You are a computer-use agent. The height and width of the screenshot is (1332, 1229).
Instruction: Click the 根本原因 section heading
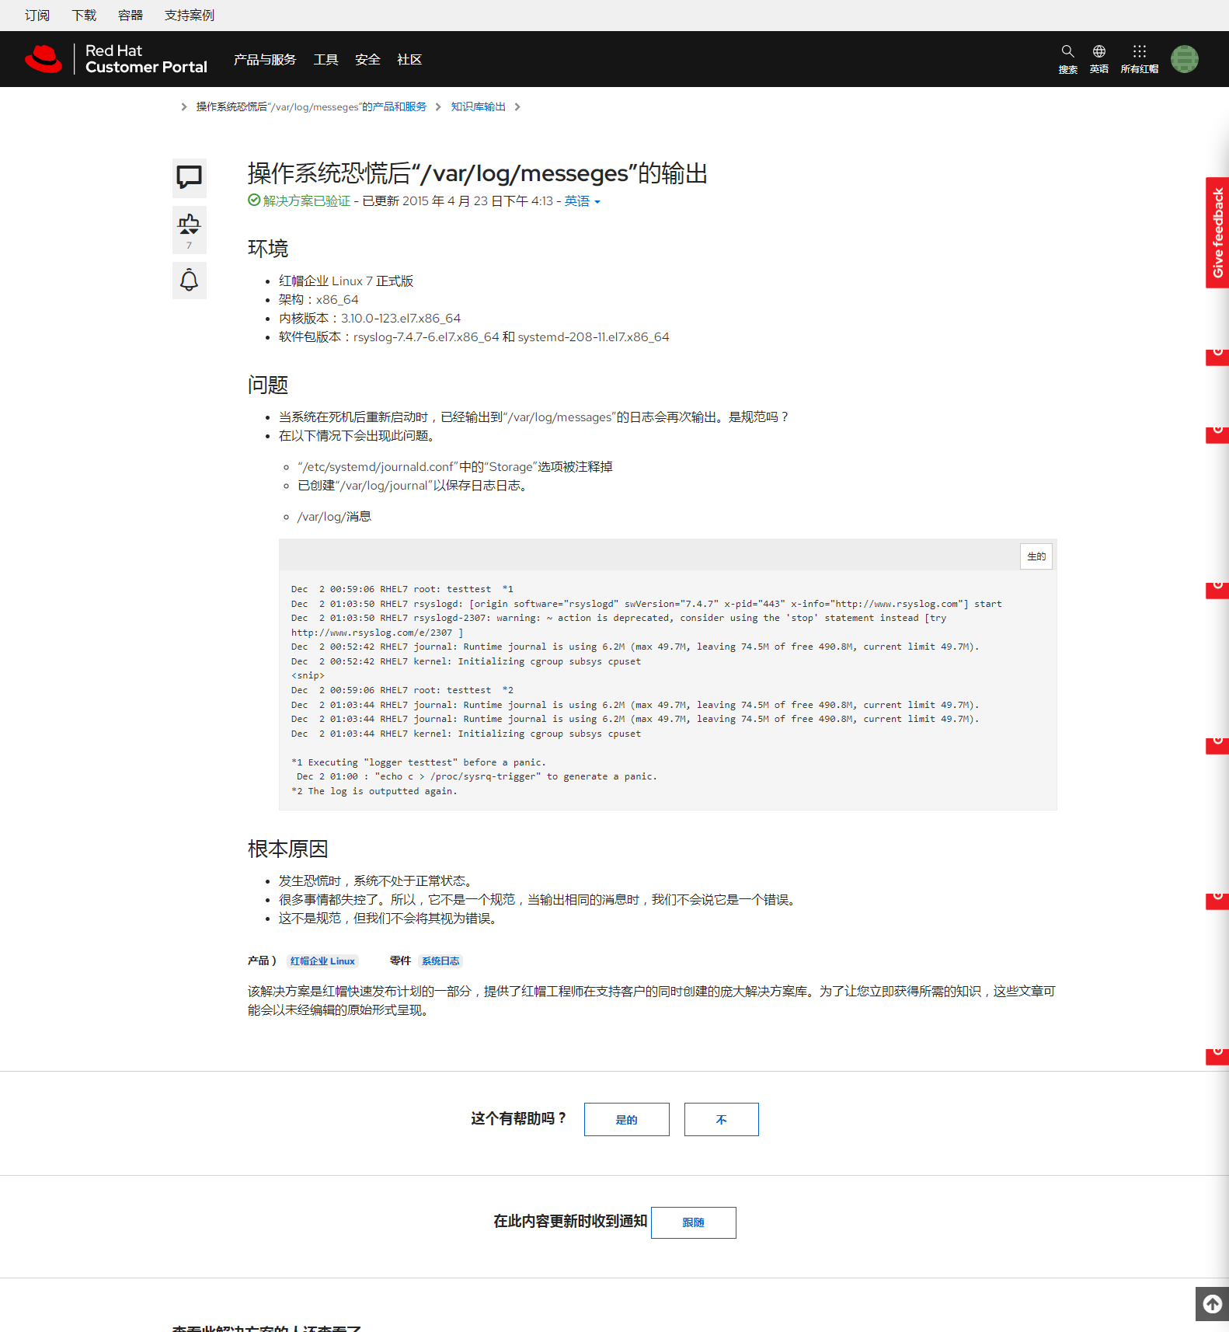point(287,849)
